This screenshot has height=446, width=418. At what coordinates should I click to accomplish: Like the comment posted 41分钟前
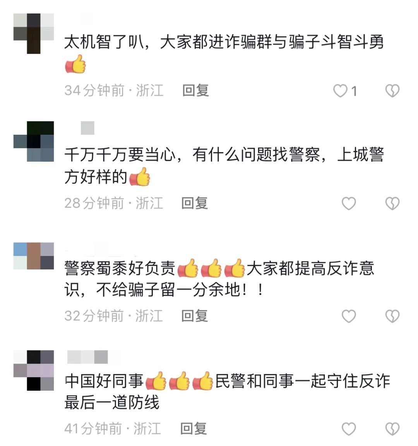click(349, 429)
